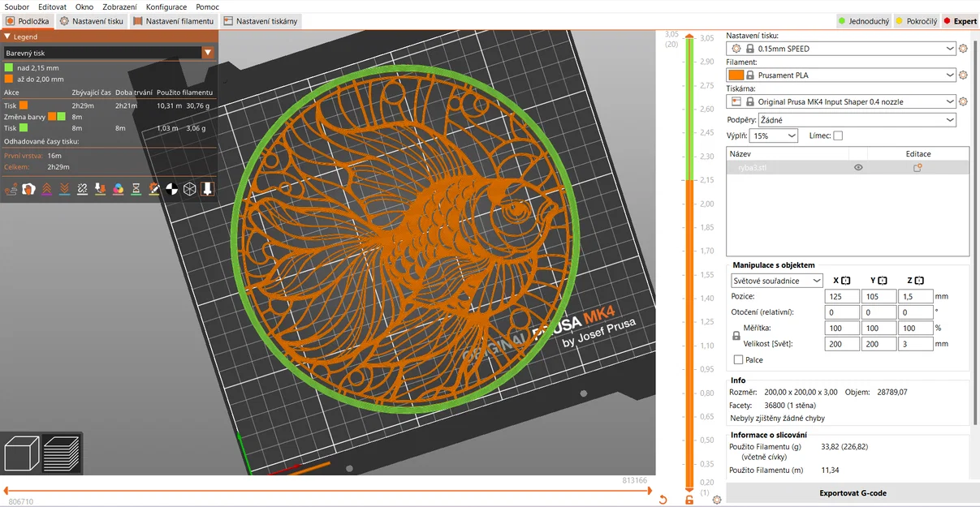Viewport: 980px width, 507px height.
Task: Open the Zobrazení menu
Action: tap(119, 6)
